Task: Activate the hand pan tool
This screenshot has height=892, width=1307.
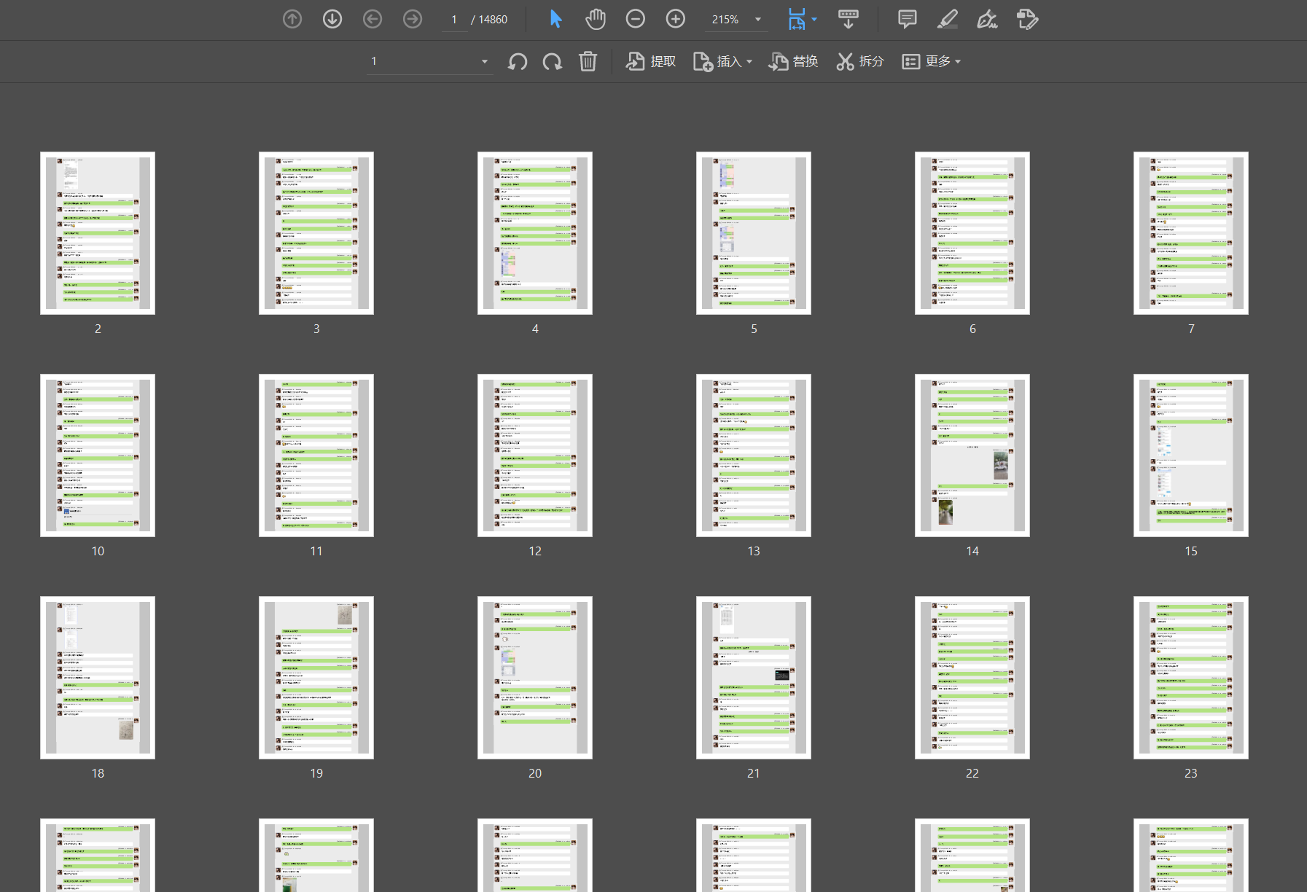Action: [x=596, y=20]
